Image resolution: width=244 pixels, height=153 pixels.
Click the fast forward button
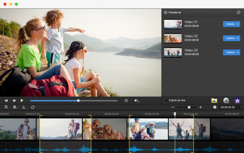(14, 100)
